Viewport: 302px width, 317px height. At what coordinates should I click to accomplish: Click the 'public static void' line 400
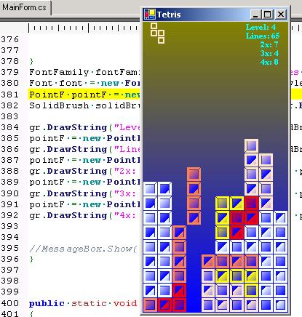(83, 303)
